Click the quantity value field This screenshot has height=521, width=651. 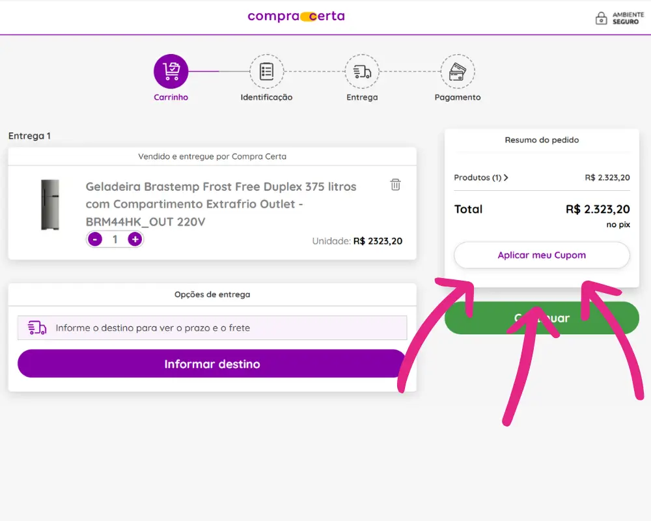pos(115,239)
